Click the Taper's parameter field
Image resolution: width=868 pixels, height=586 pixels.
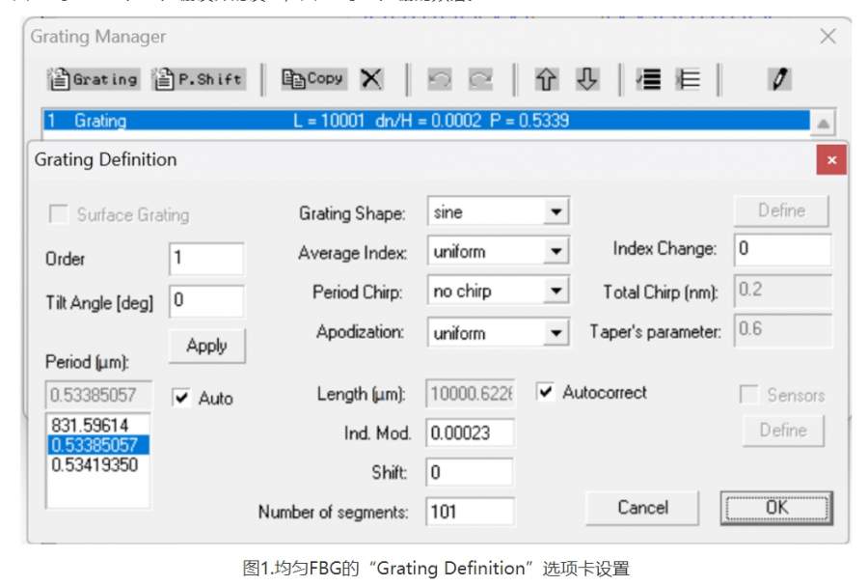(782, 330)
